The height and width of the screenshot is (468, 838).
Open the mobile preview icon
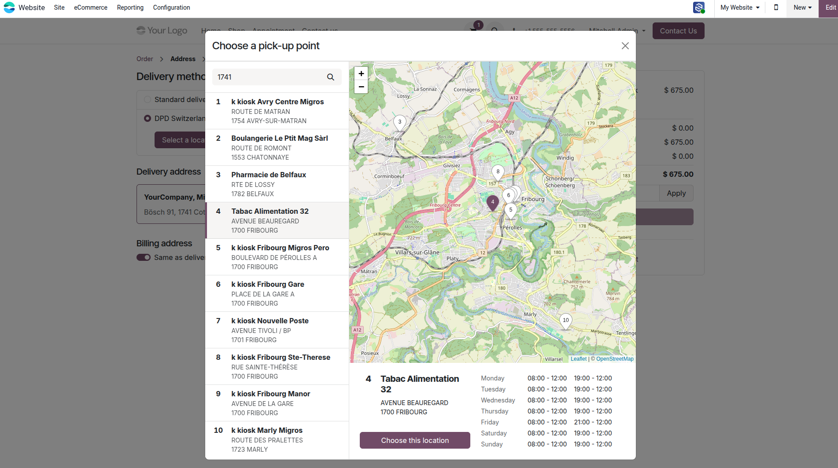(776, 7)
